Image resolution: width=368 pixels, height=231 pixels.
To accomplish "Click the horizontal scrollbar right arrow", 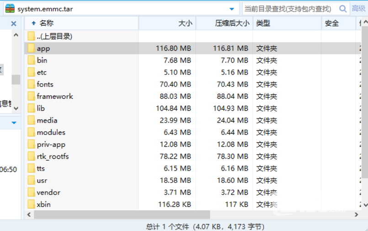I will pos(356,215).
